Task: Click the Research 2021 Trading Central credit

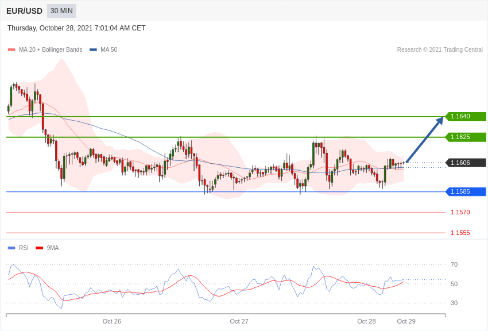Action: 440,49
